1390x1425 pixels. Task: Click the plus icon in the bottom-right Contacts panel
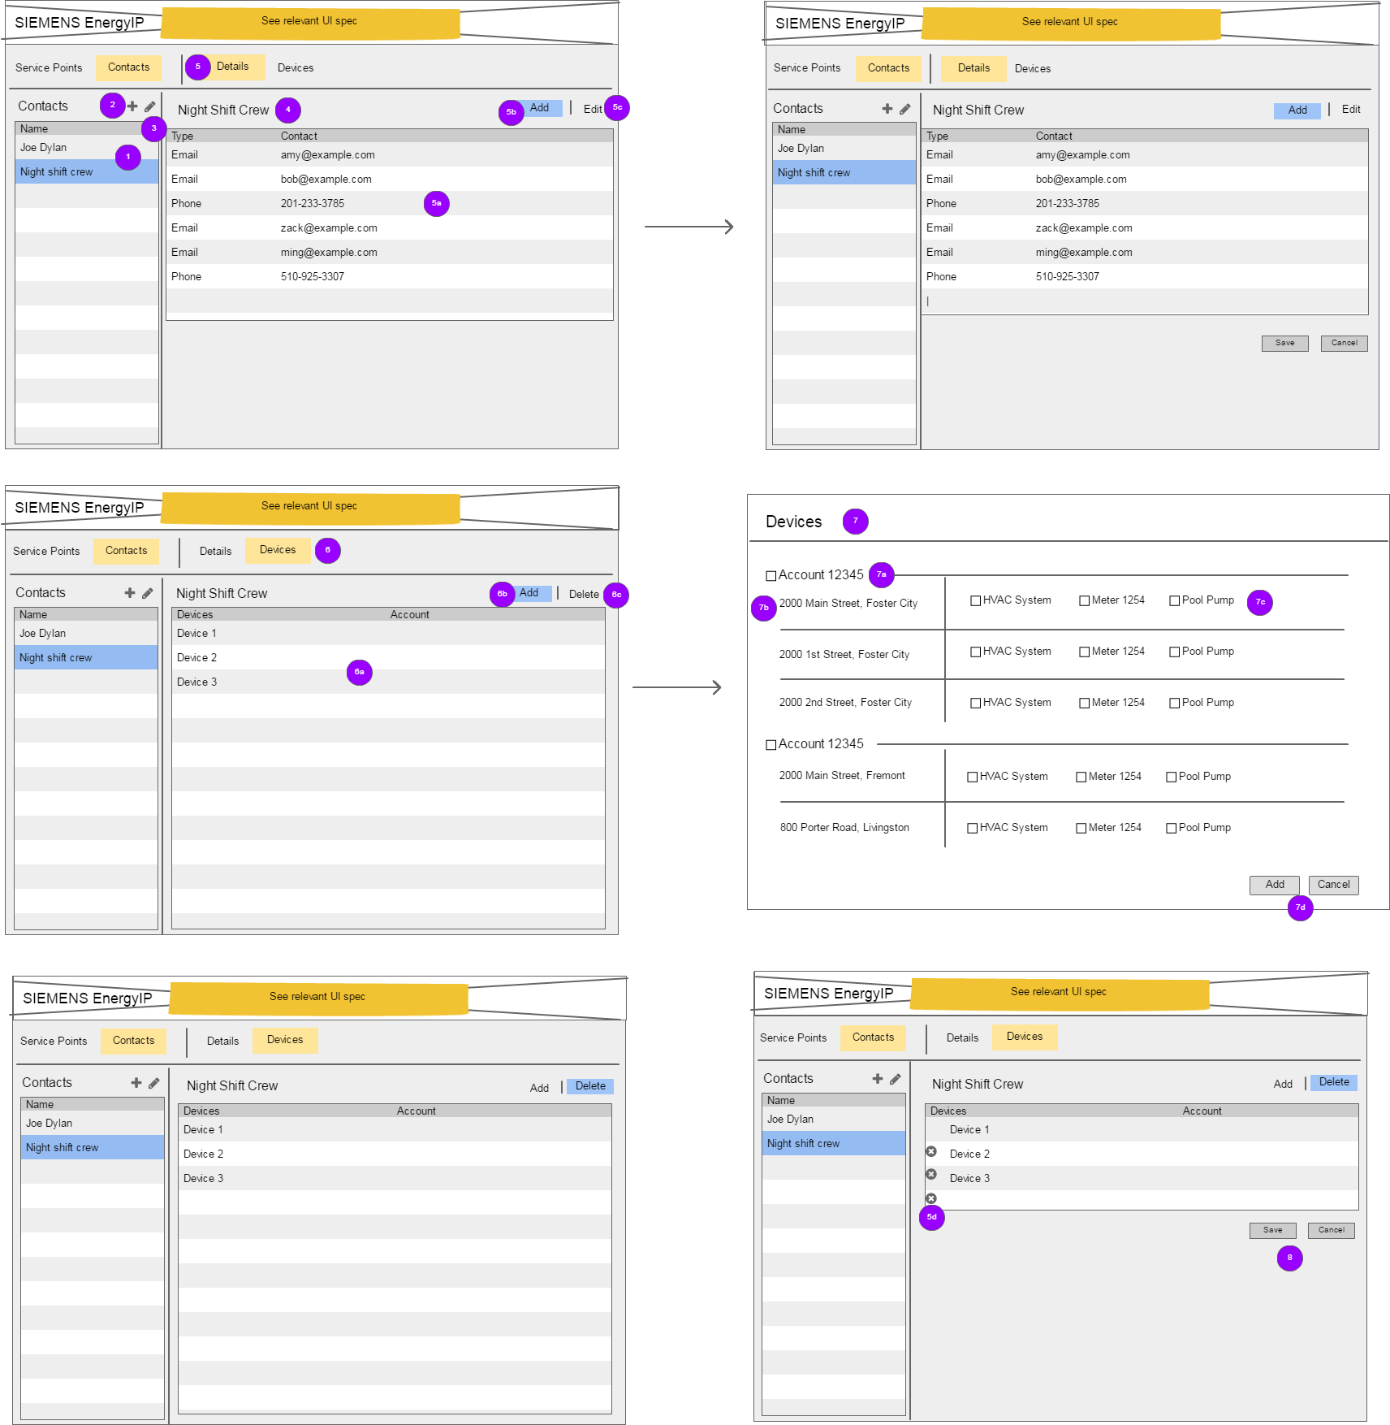(877, 1078)
